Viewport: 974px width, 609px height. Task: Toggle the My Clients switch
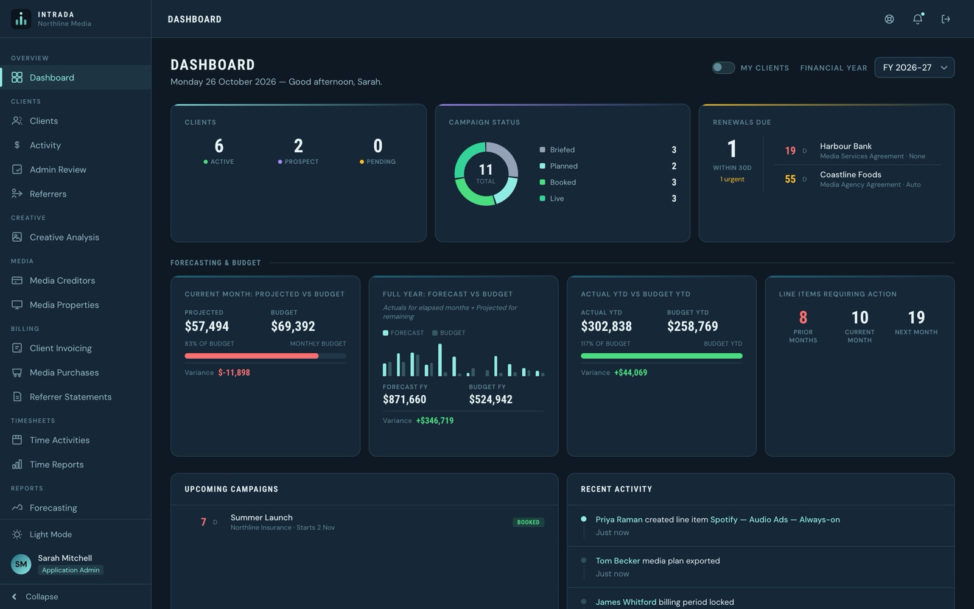(723, 68)
